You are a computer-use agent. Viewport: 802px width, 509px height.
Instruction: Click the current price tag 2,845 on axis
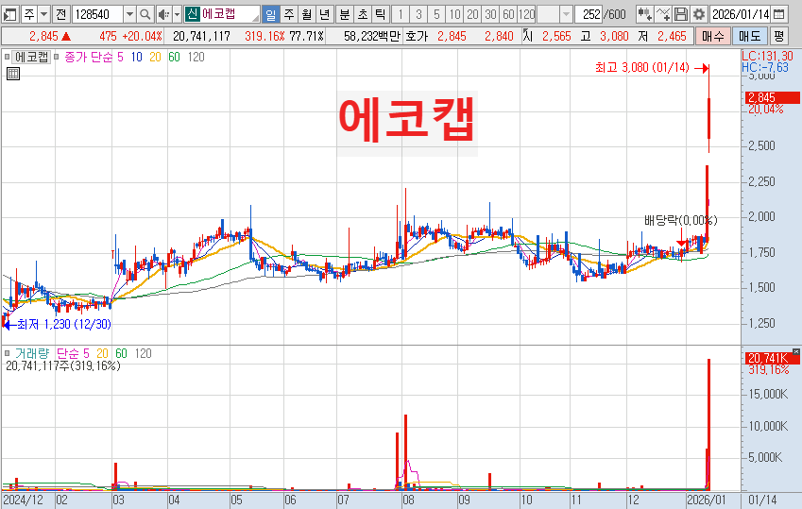pyautogui.click(x=773, y=97)
